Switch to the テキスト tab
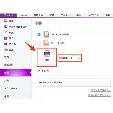This screenshot has width=113, height=113. click(65, 15)
